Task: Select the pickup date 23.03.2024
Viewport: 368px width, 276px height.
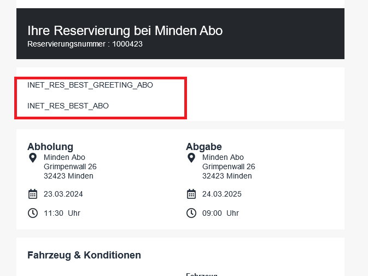Action: 63,194
